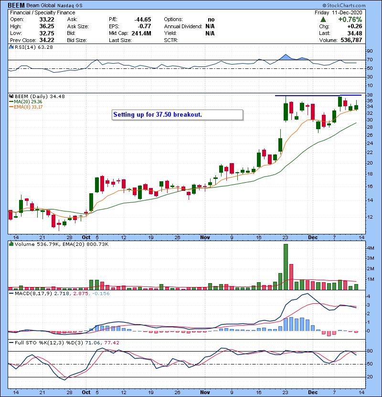Click the Volume 536.79K, EMA(20) 800.73K label
Screen dimensions: 382x397
tap(62, 244)
